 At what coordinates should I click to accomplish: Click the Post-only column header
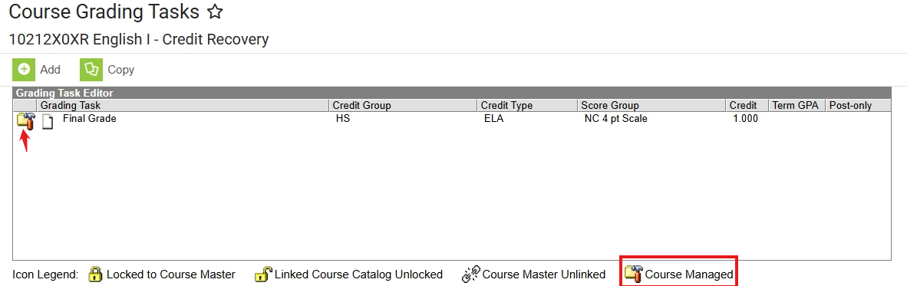click(x=859, y=106)
